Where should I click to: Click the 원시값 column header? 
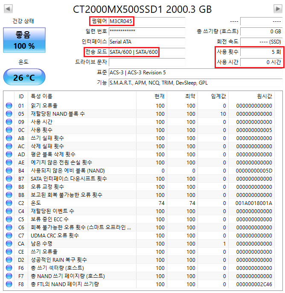pos(252,97)
